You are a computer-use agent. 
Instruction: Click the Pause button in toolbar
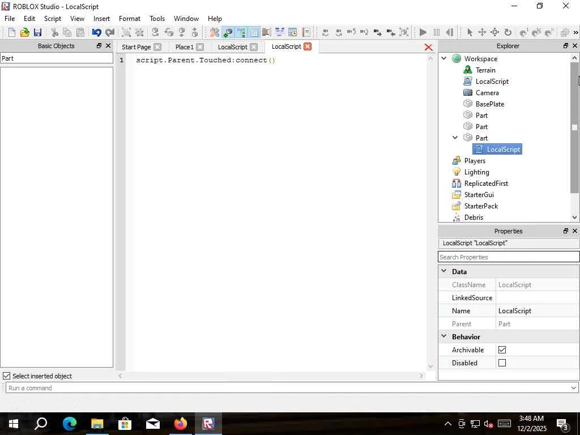click(x=437, y=32)
